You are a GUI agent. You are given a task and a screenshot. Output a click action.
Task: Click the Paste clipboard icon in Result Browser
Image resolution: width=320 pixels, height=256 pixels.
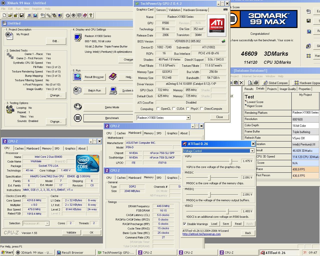point(236,83)
